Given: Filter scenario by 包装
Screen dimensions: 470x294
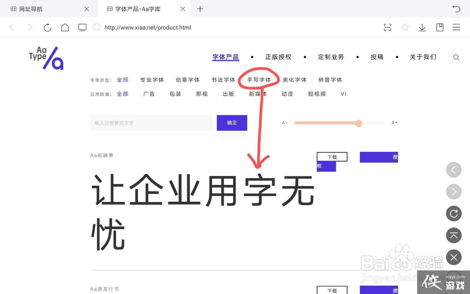Looking at the screenshot, I should pos(175,94).
